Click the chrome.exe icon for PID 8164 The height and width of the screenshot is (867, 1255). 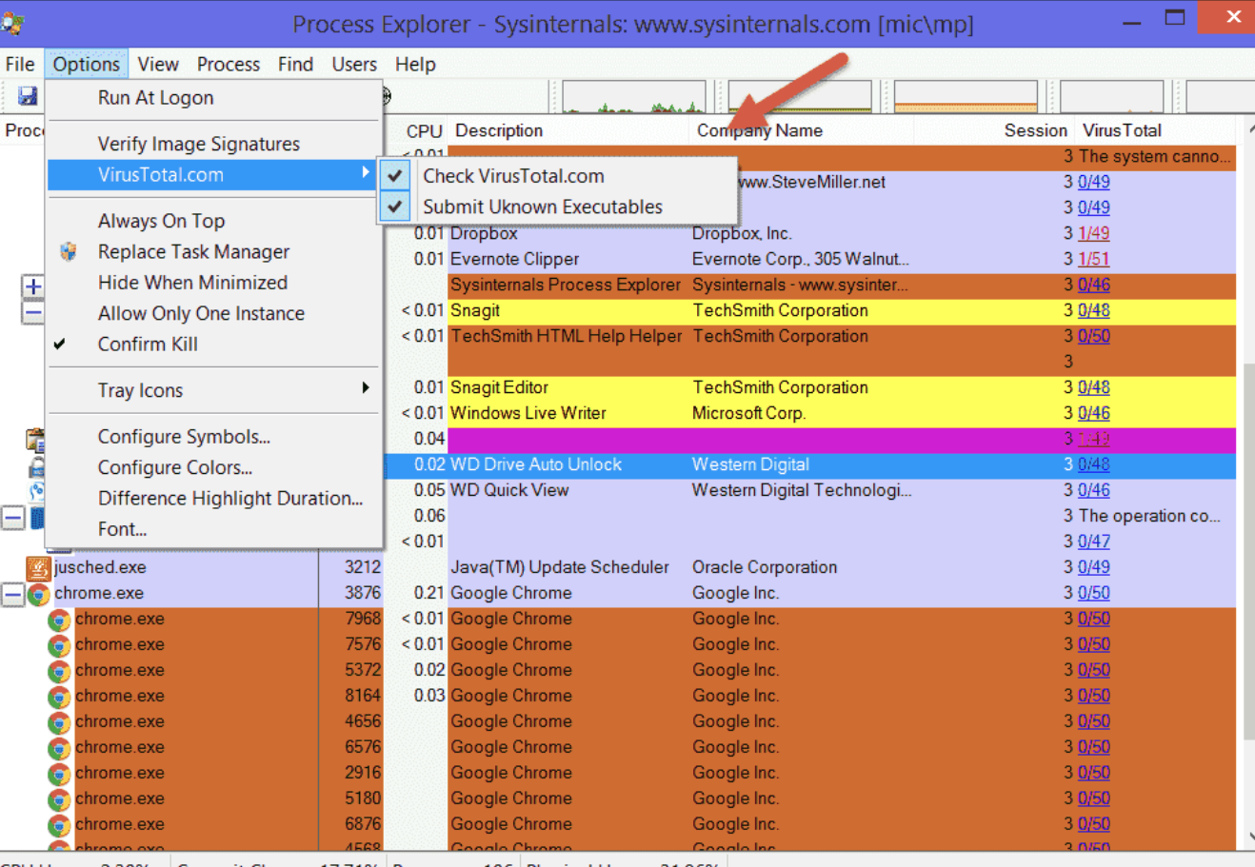tap(59, 697)
